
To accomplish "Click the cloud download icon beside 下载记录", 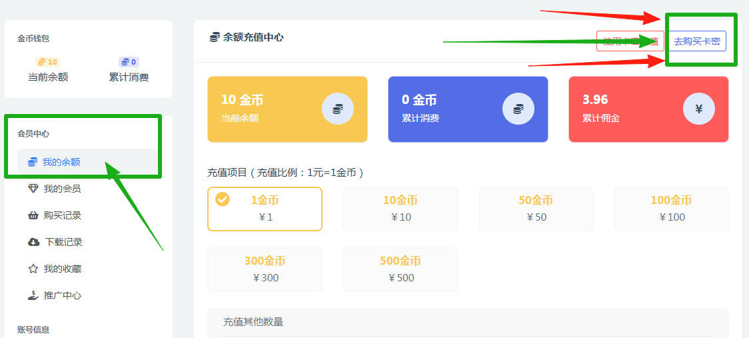I will point(33,242).
